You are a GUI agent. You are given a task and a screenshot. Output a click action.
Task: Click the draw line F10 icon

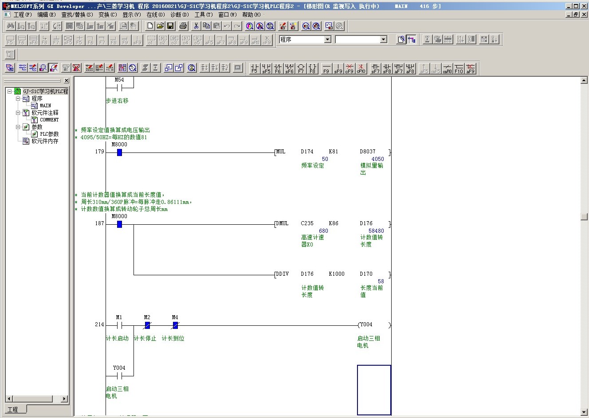459,68
